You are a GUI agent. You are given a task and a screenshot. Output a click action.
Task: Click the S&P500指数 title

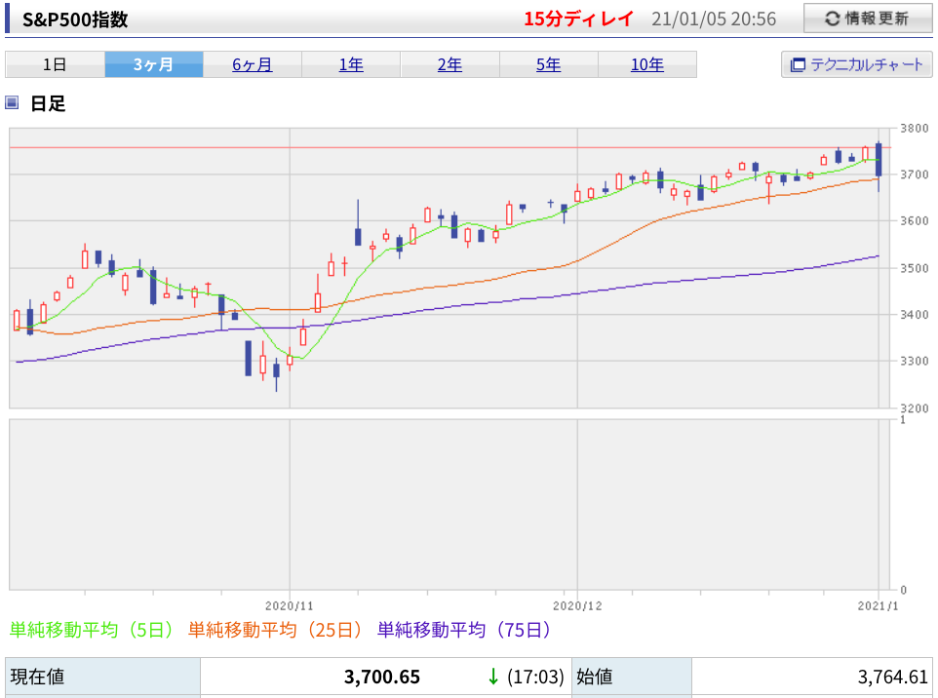pos(75,19)
